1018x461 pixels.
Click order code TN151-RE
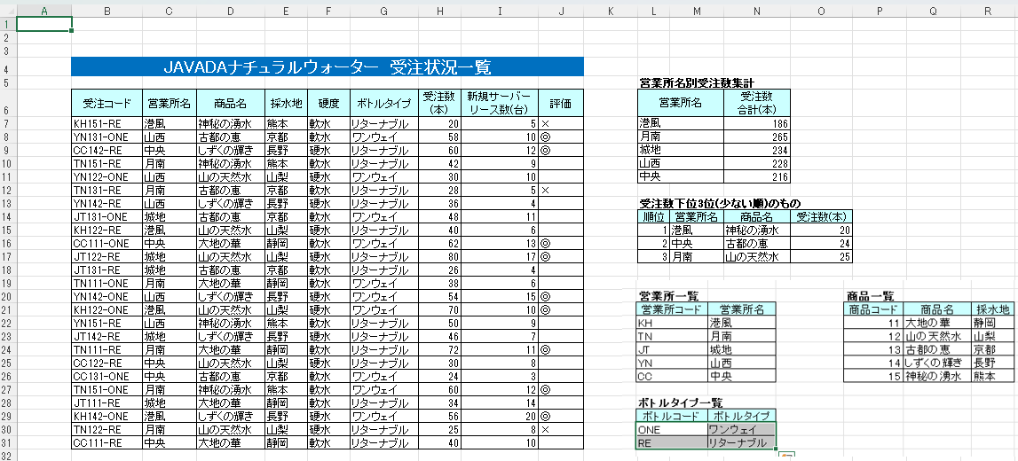[x=107, y=163]
